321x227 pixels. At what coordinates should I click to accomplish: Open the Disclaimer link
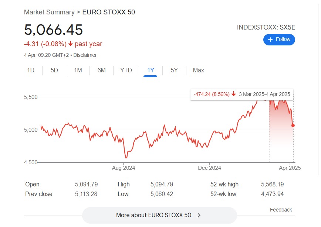pyautogui.click(x=85, y=55)
